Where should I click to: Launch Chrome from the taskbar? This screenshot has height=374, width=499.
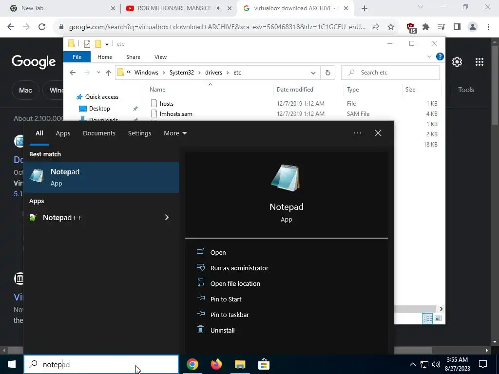(x=192, y=364)
